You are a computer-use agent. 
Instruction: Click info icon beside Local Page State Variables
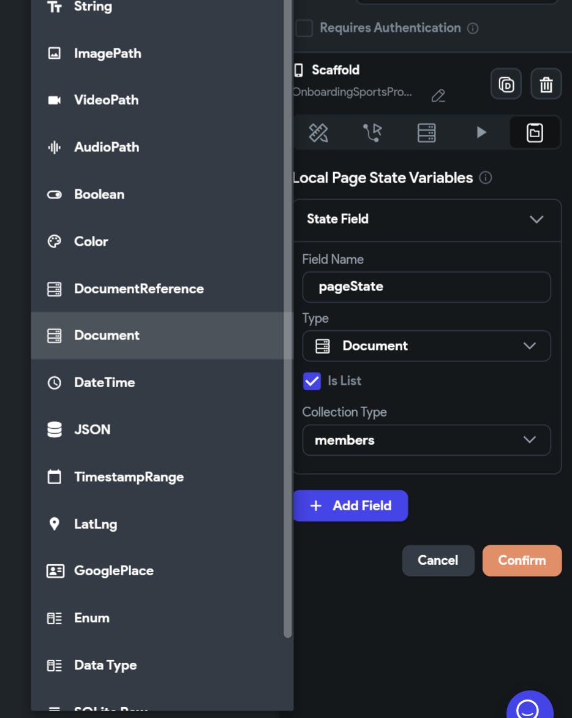486,178
